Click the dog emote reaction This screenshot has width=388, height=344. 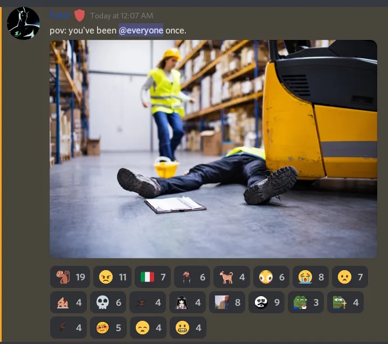click(x=232, y=277)
